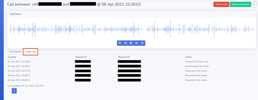Click the Request IP column header
The height and width of the screenshot is (100, 258).
pyautogui.click(x=81, y=57)
